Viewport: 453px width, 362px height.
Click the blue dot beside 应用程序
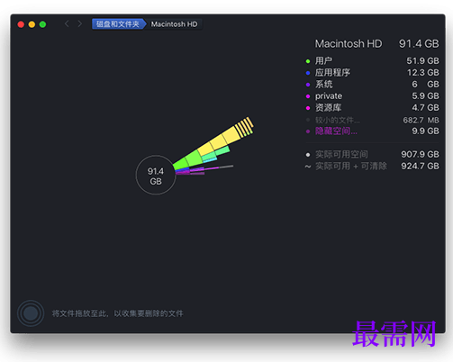point(308,73)
